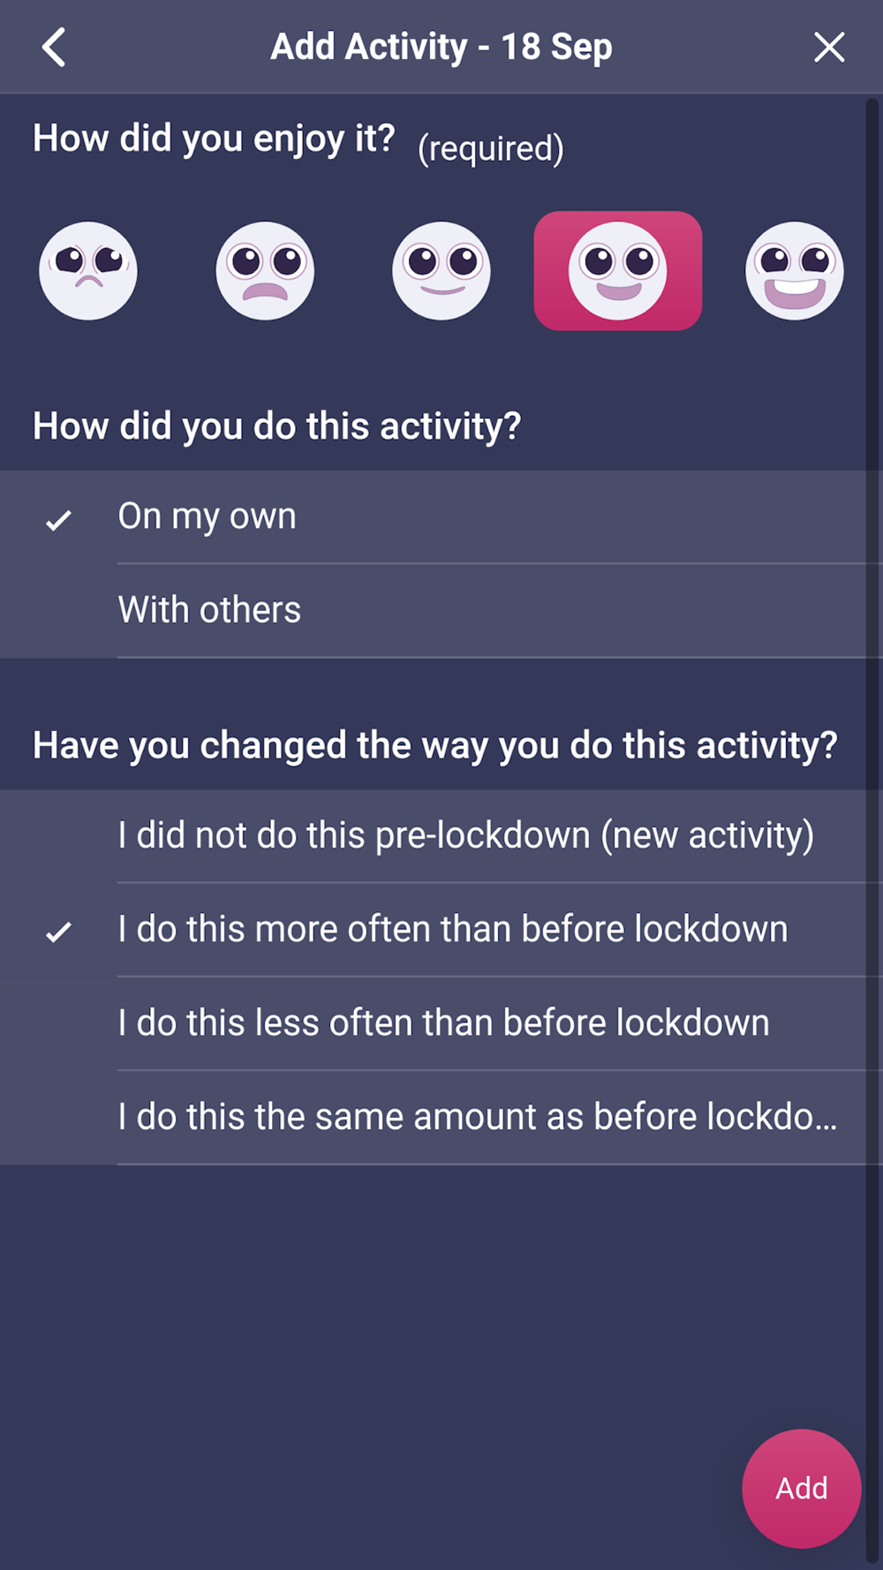Image resolution: width=883 pixels, height=1570 pixels.
Task: Tap the How did you enjoy it heading
Action: coord(214,139)
